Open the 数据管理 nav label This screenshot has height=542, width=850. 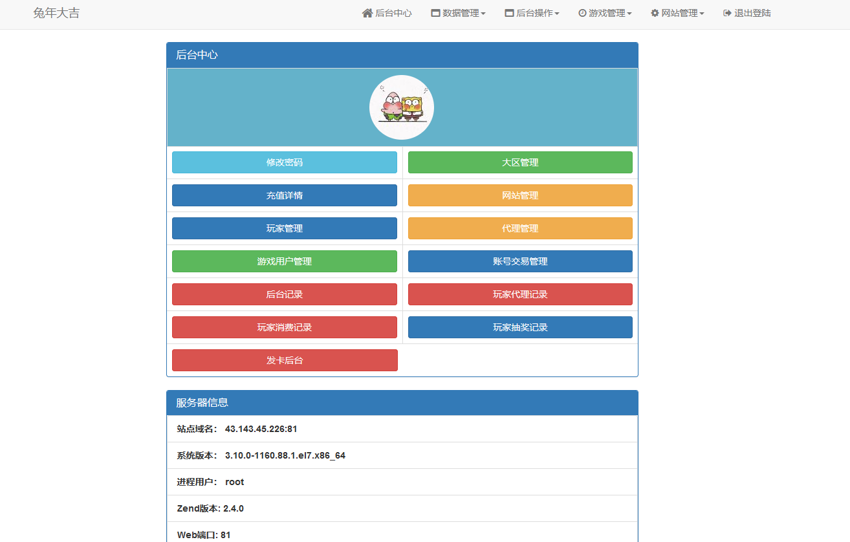[461, 13]
